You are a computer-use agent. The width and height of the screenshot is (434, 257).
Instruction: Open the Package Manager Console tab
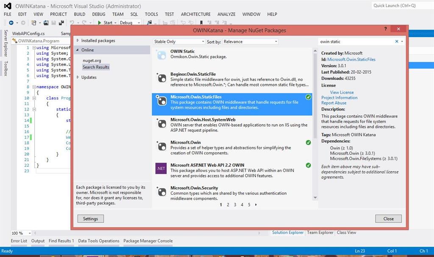pyautogui.click(x=148, y=241)
